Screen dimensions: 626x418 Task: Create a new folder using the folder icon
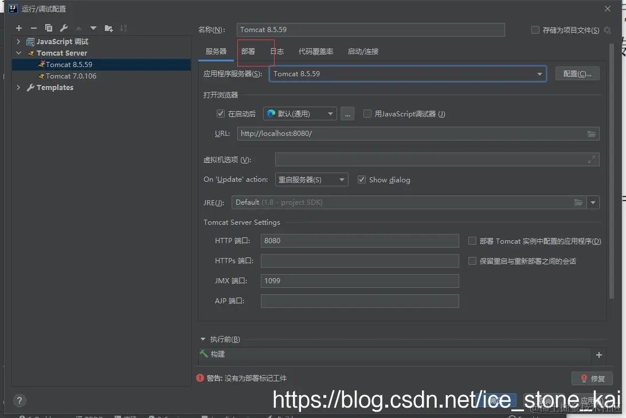[108, 28]
